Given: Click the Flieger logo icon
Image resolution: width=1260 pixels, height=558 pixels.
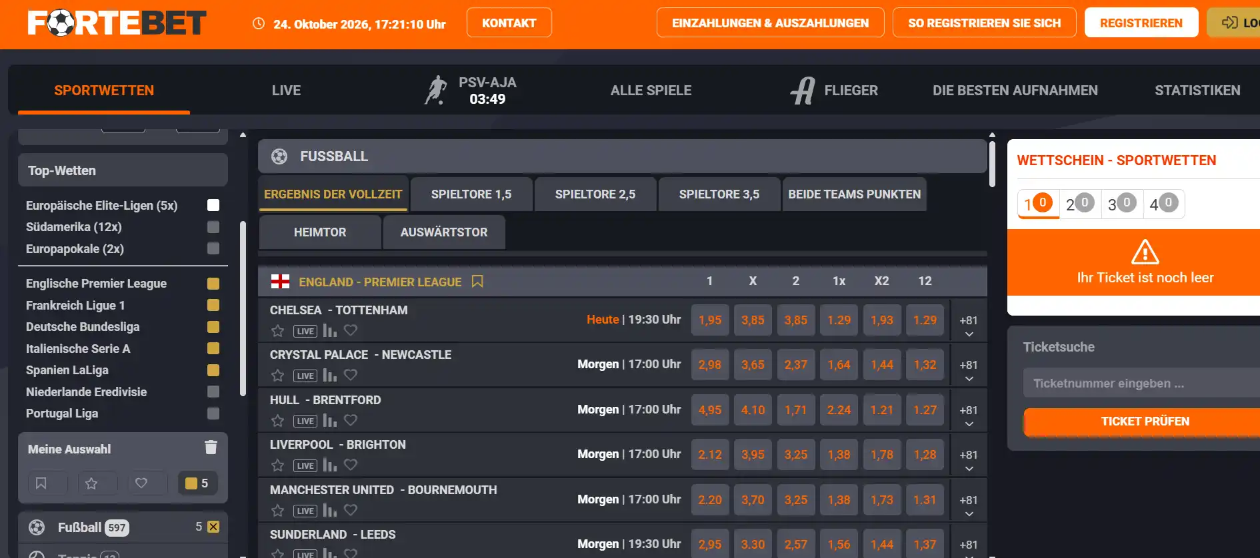Looking at the screenshot, I should [x=803, y=91].
